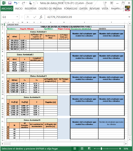Select the 'Apellidos:' label cell
This screenshot has height=151, width=133.
pos(49,29)
